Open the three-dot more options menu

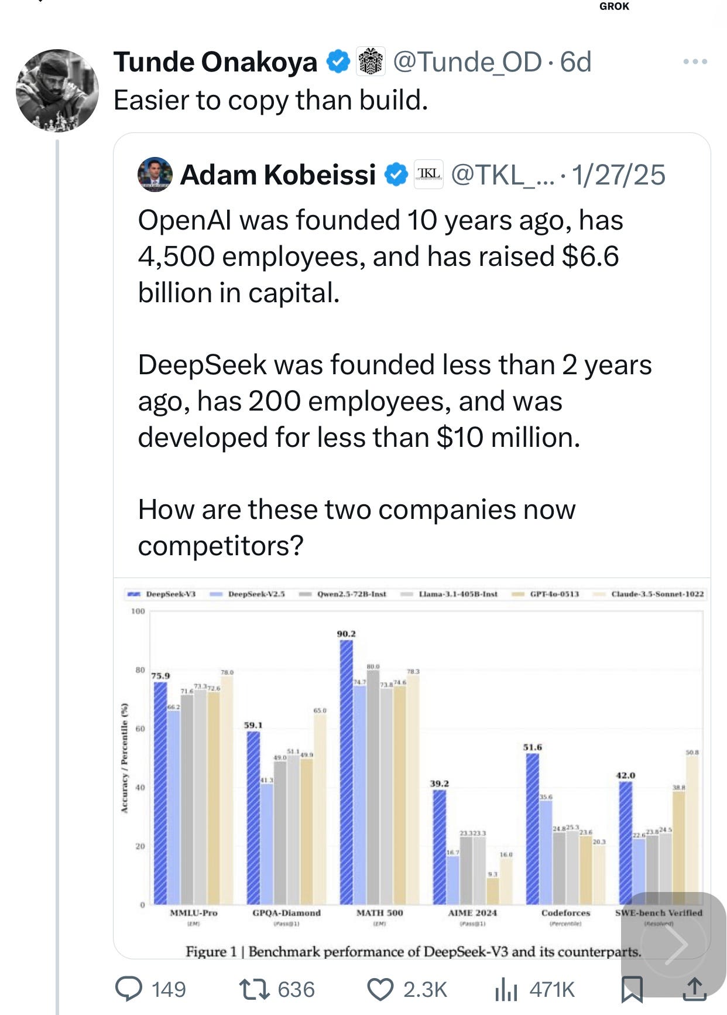(x=695, y=61)
